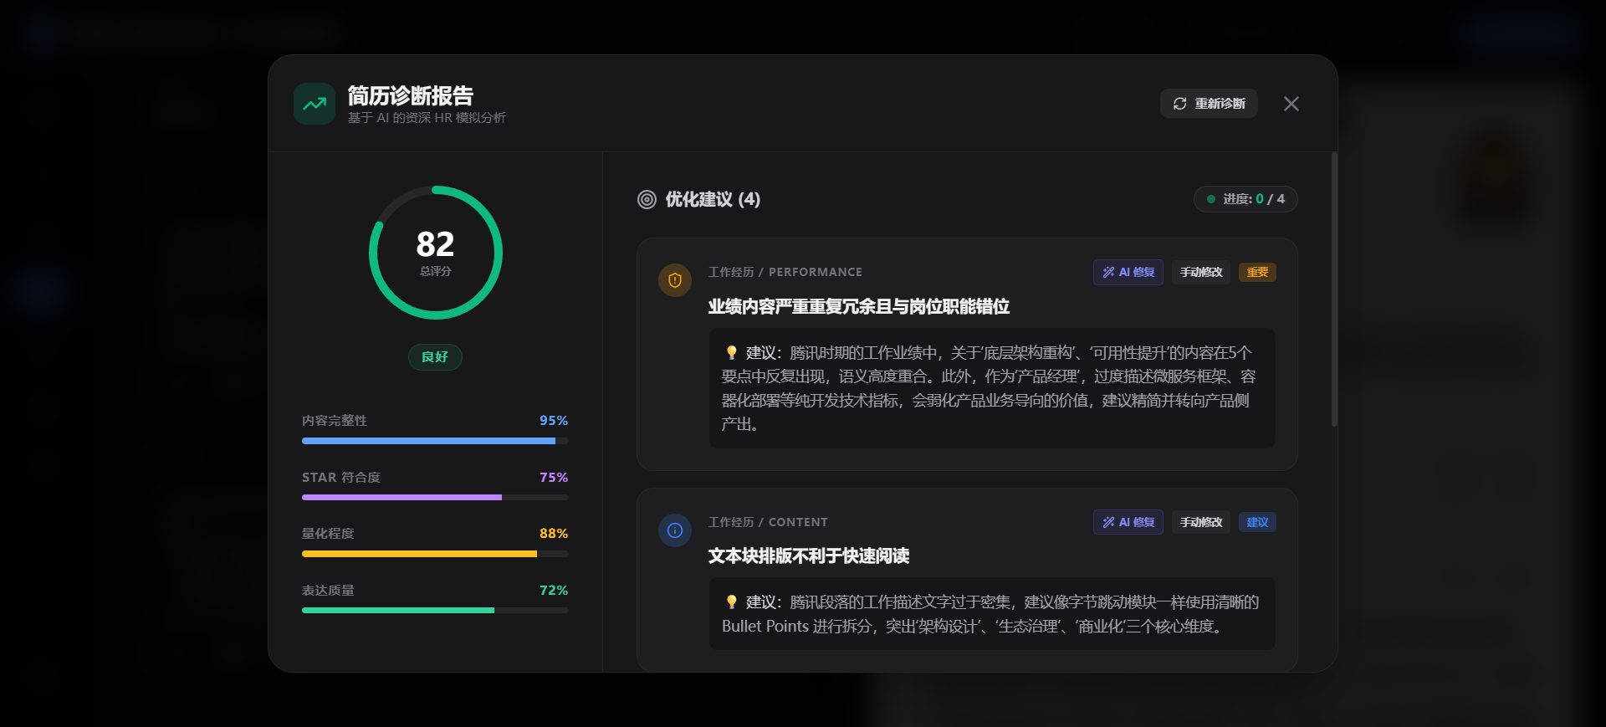Click the subtitle 基于 AI 的资深 HR 模拟分析
Screen dimensions: 1606x727
coord(427,118)
